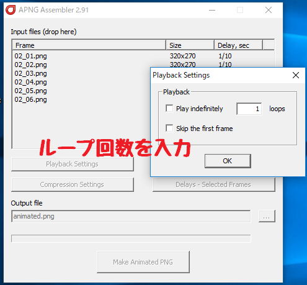Select the 02_01.png frame row
This screenshot has height=285, width=307.
pos(143,56)
